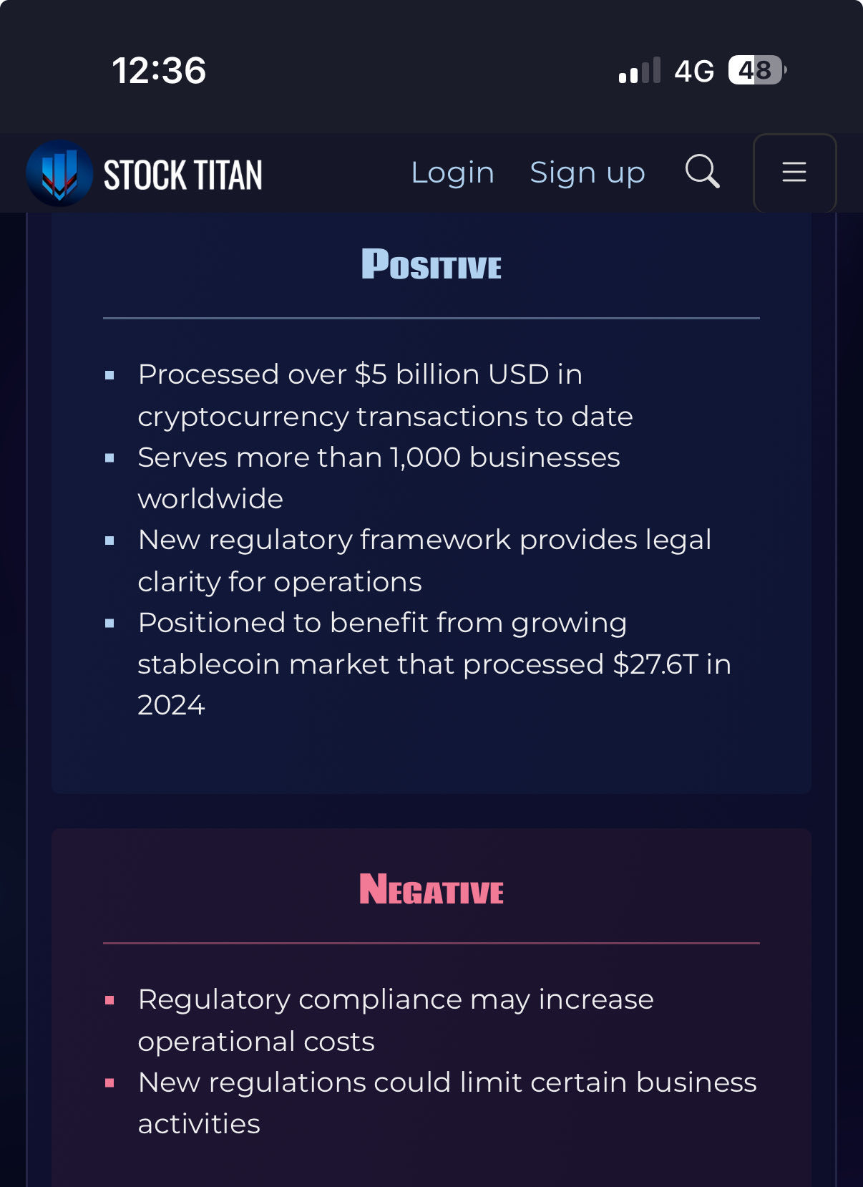The height and width of the screenshot is (1187, 863).
Task: Select the Positive section heading
Action: (x=431, y=264)
